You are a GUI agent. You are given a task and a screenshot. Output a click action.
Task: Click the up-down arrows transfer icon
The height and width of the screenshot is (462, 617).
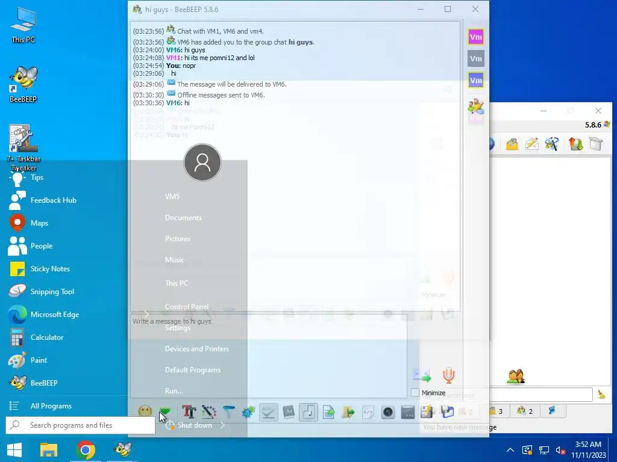[575, 144]
